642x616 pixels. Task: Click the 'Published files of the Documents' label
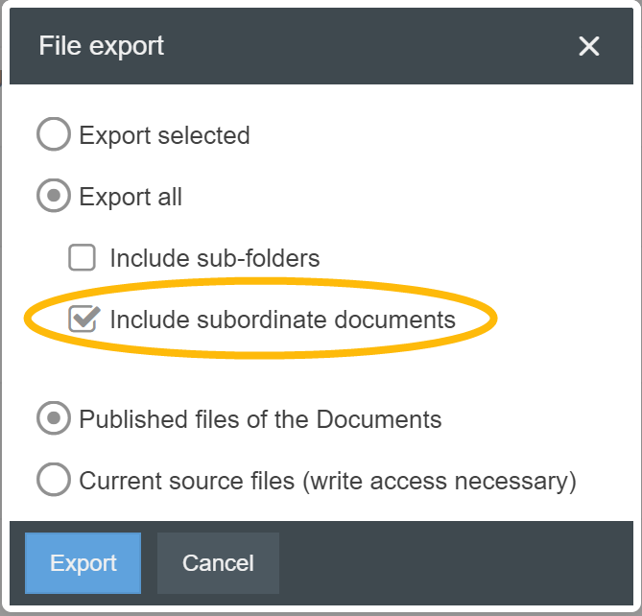[260, 419]
